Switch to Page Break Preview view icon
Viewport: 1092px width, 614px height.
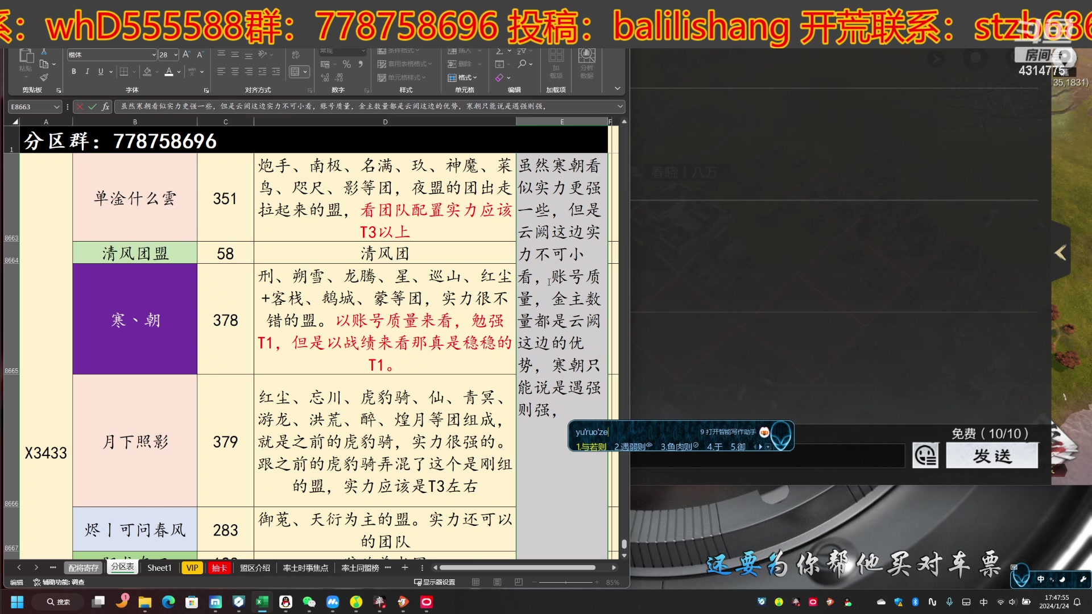pos(518,582)
